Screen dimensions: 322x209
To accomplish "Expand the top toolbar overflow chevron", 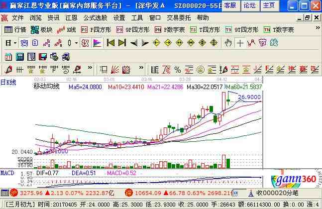I will coord(318,28).
